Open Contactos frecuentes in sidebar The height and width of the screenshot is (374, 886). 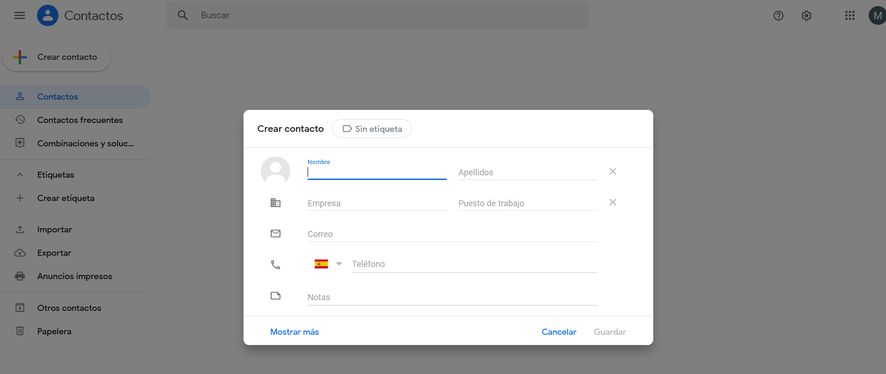[x=80, y=120]
